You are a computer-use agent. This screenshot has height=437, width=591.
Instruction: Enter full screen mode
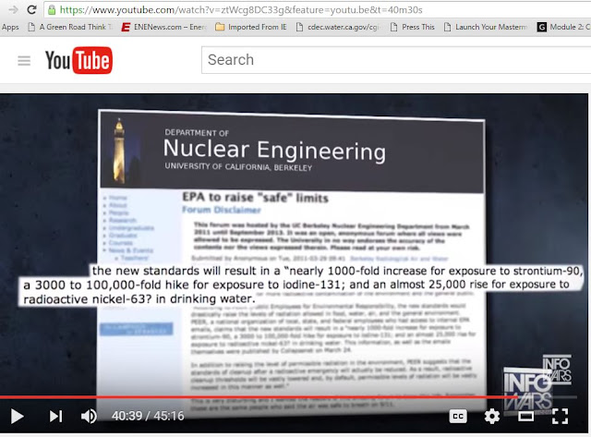tap(561, 417)
